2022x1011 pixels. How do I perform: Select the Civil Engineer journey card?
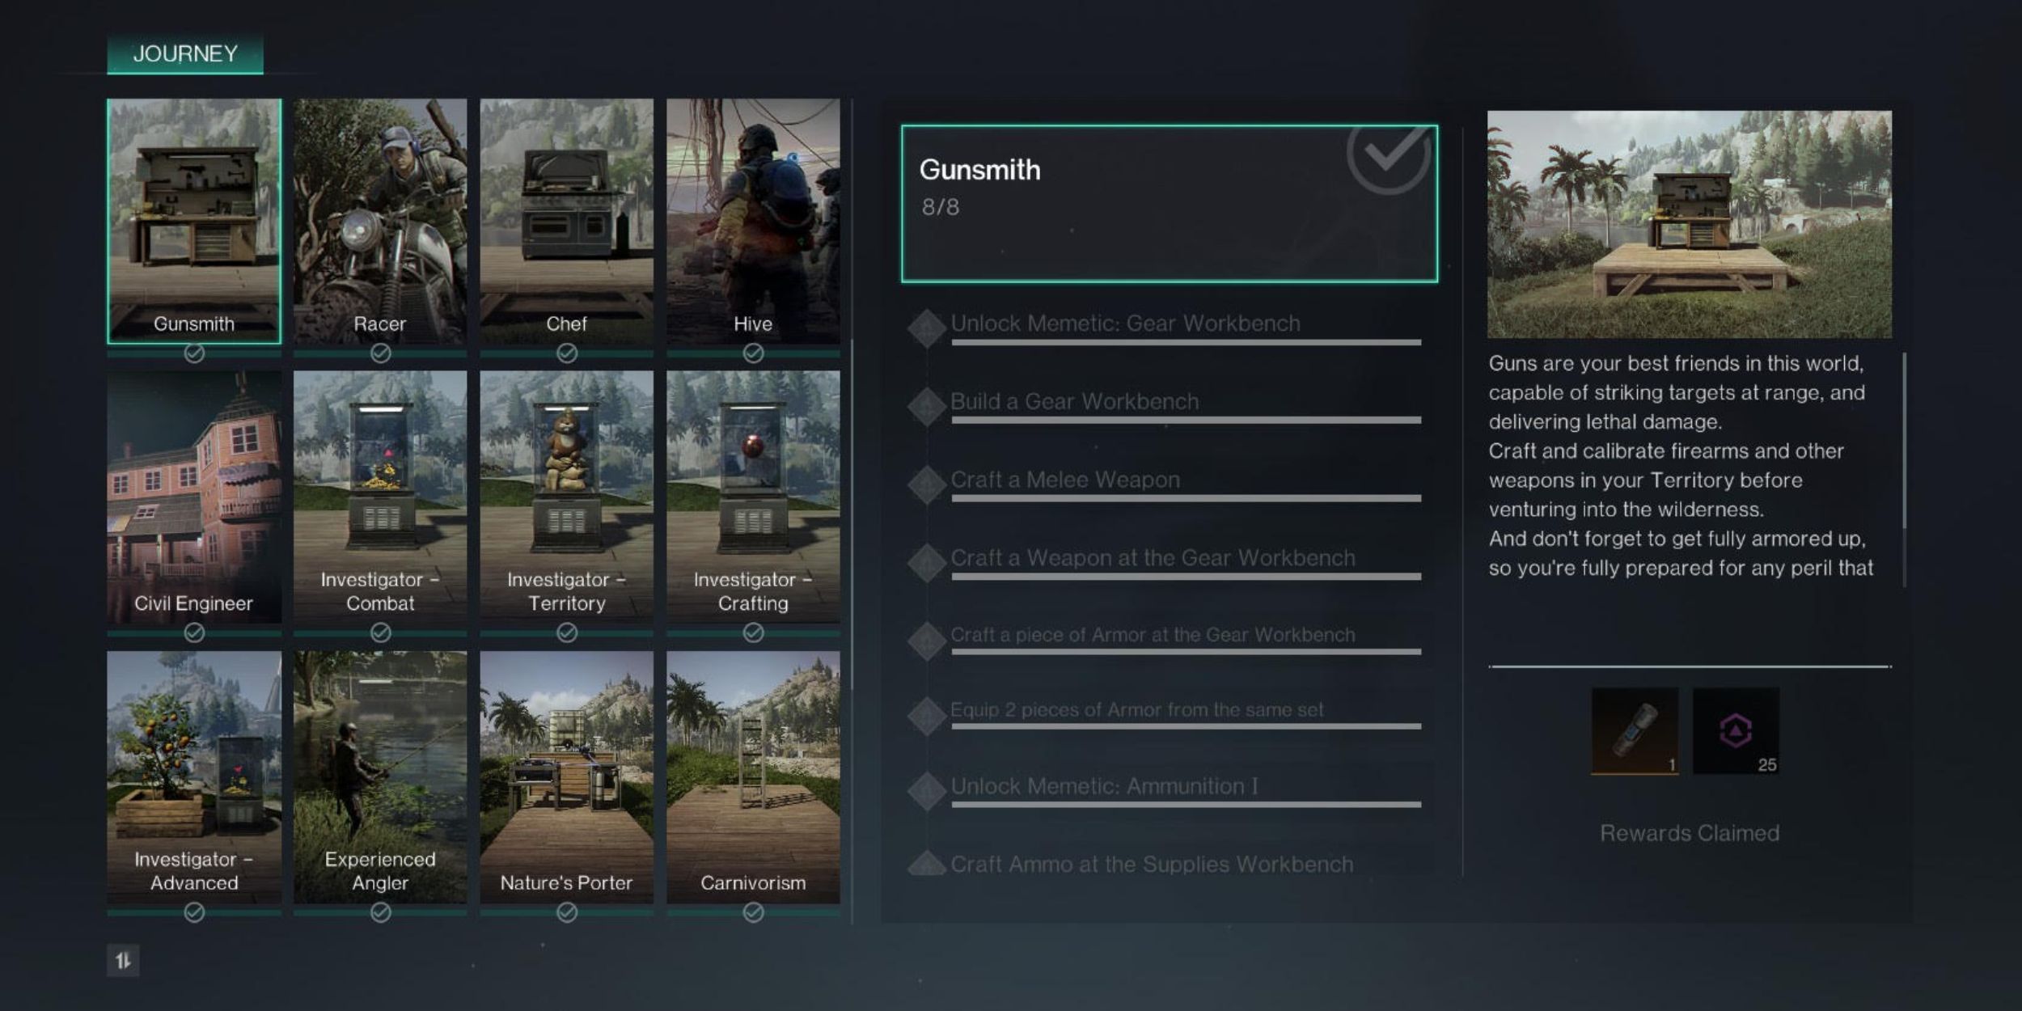point(194,497)
